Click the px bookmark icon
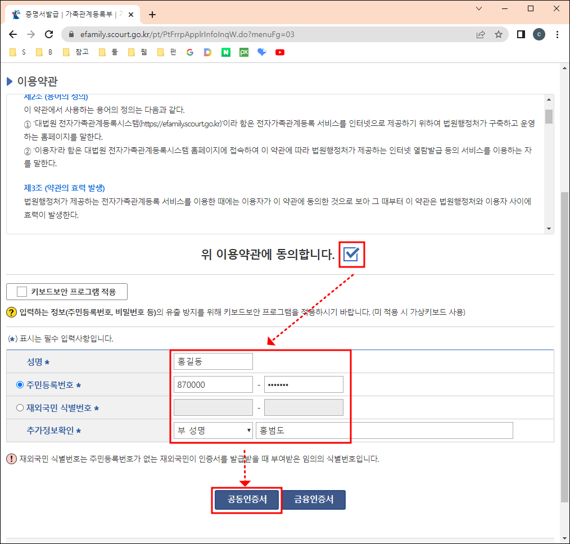 click(x=244, y=52)
